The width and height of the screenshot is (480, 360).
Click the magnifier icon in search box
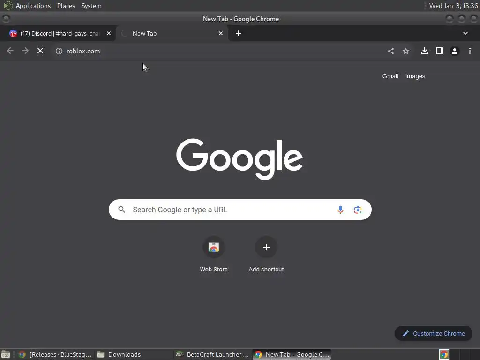pyautogui.click(x=121, y=210)
